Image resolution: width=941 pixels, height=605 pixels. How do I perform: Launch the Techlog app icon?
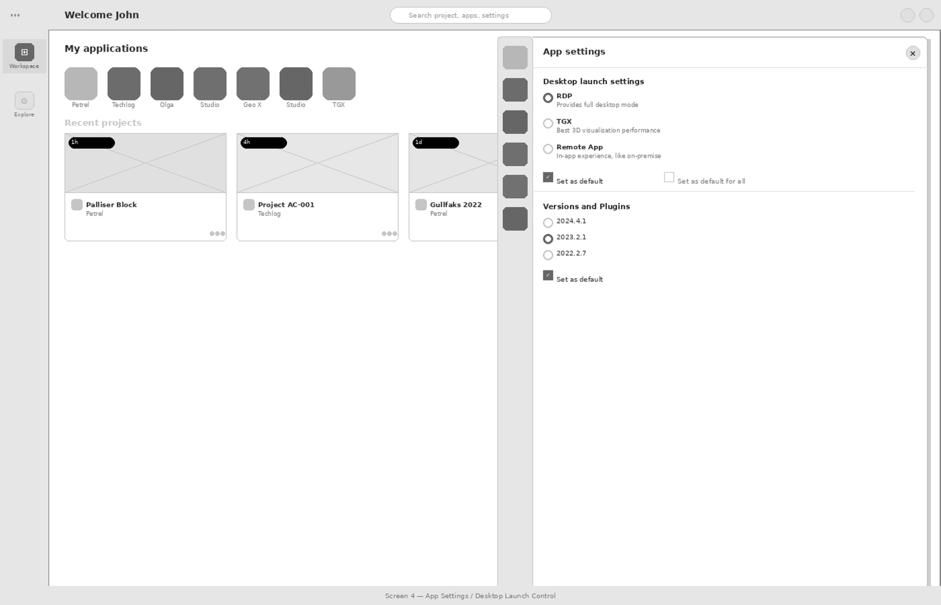coord(124,83)
